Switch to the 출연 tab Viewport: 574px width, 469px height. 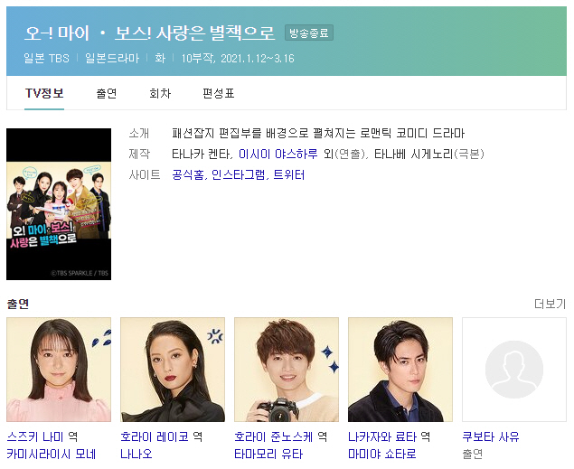click(x=106, y=93)
